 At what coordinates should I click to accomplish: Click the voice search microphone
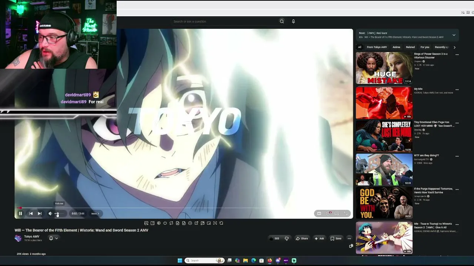pos(293,21)
